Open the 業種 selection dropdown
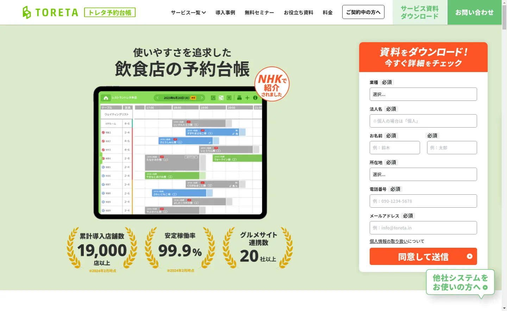This screenshot has width=507, height=311. click(x=423, y=94)
